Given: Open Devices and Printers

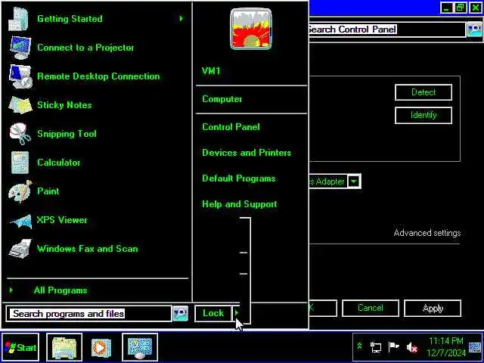Looking at the screenshot, I should pyautogui.click(x=247, y=153).
